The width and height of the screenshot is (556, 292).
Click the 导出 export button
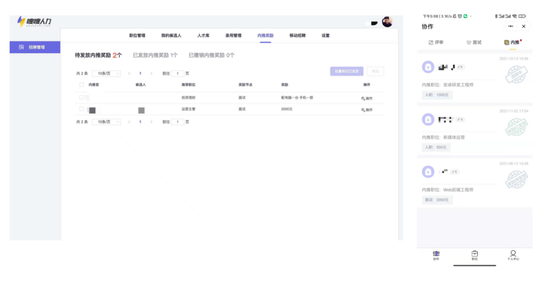click(375, 71)
